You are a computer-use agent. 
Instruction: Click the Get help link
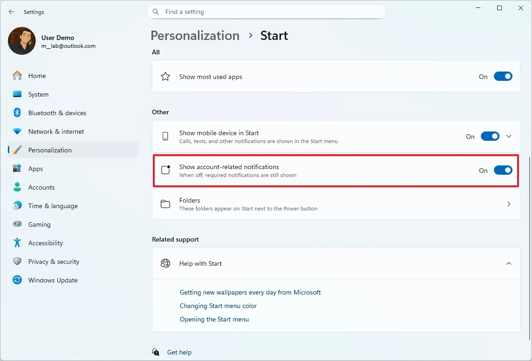coord(179,352)
